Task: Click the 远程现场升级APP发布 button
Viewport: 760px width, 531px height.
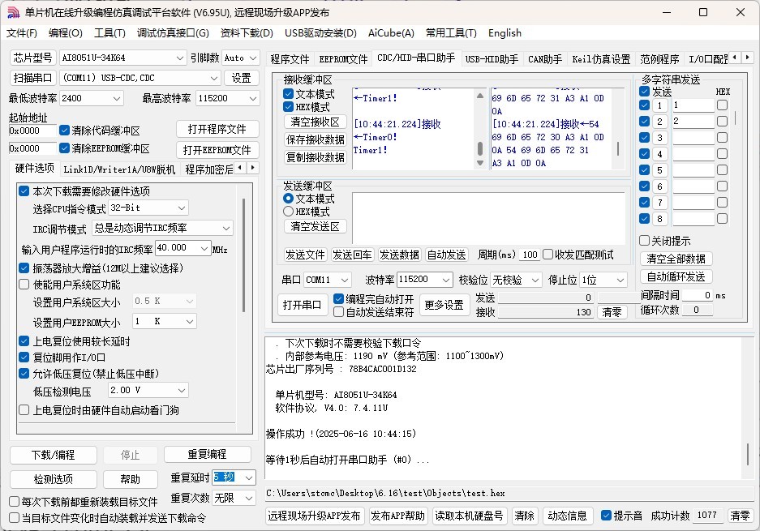Action: click(x=314, y=516)
